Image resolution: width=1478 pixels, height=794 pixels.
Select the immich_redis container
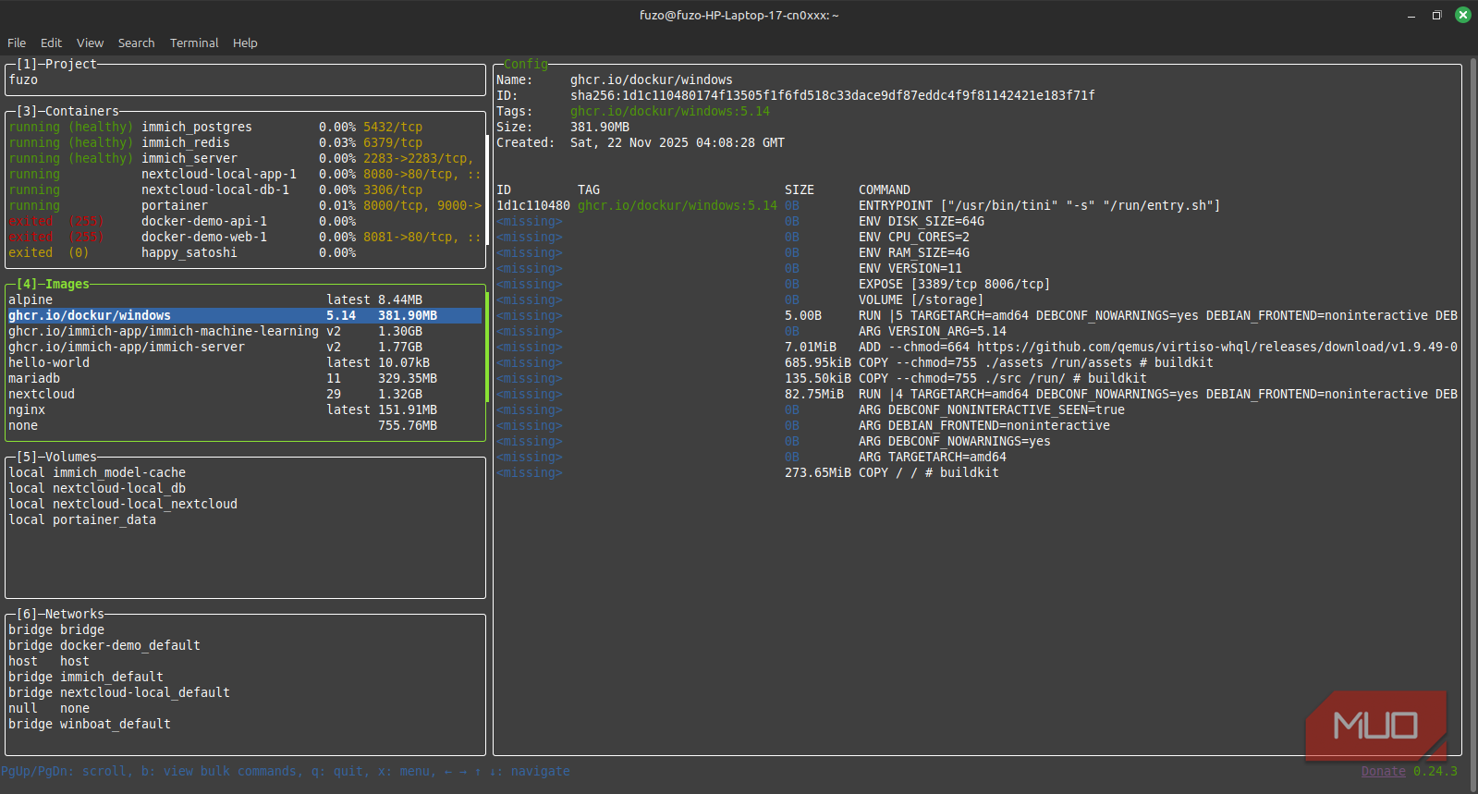[245, 142]
